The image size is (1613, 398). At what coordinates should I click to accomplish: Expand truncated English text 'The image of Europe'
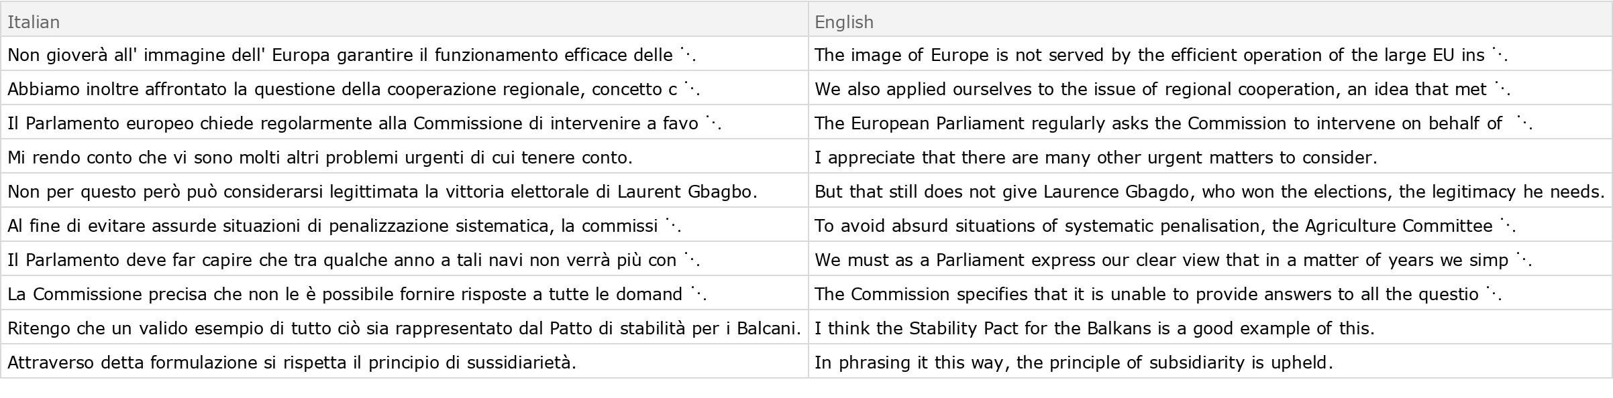(x=1500, y=54)
